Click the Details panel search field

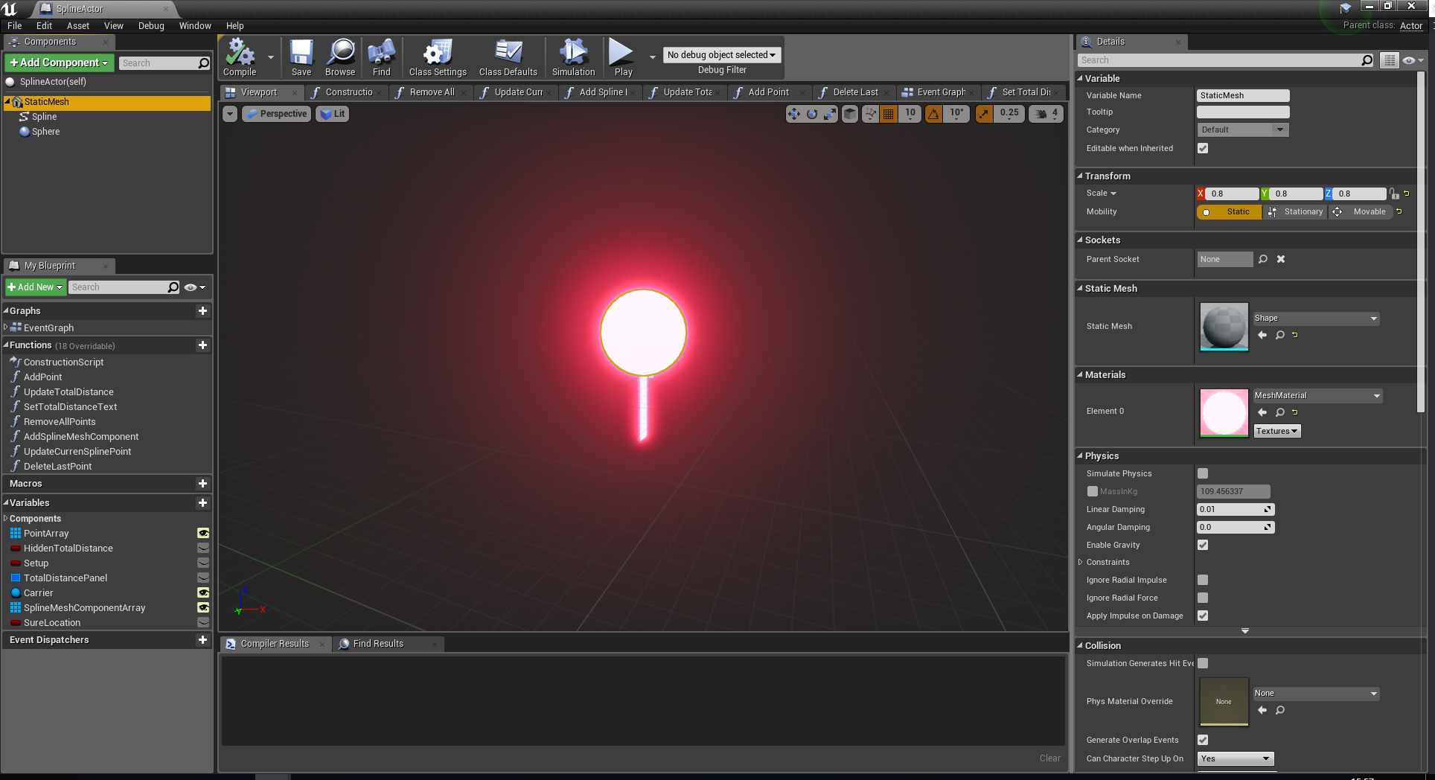[x=1221, y=60]
